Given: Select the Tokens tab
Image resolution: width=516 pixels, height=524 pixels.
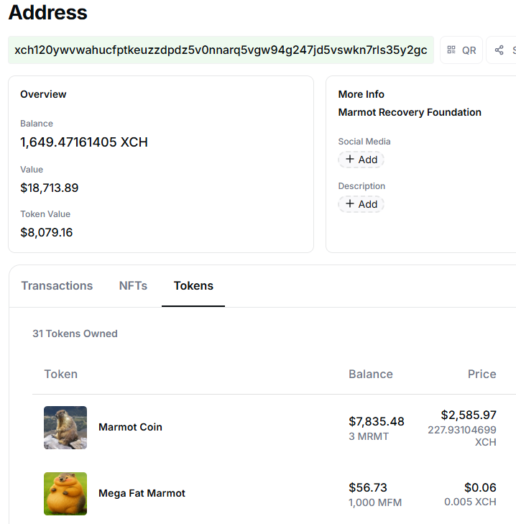Looking at the screenshot, I should point(193,286).
